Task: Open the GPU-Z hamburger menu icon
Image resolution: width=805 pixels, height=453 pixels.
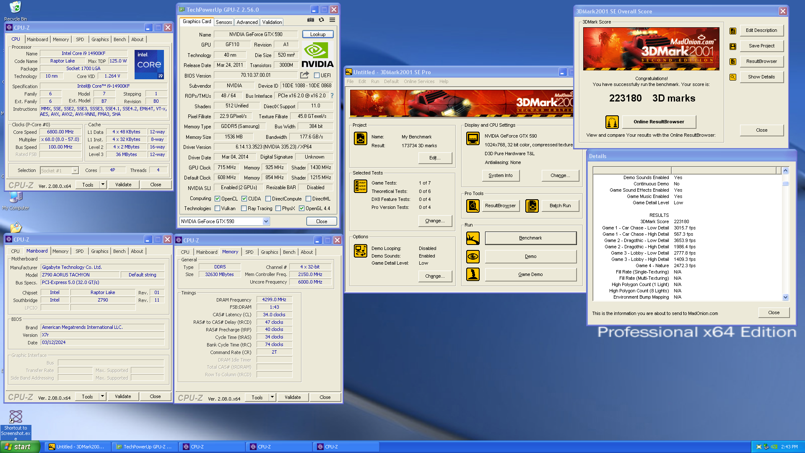Action: 332,20
